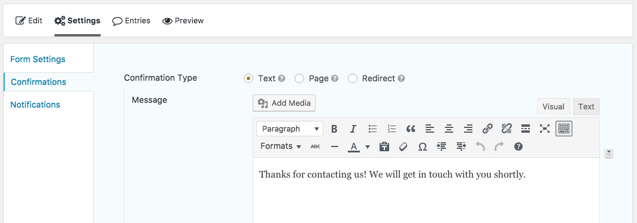637x223 pixels.
Task: Open the help tooltip next to Page
Action: (335, 79)
